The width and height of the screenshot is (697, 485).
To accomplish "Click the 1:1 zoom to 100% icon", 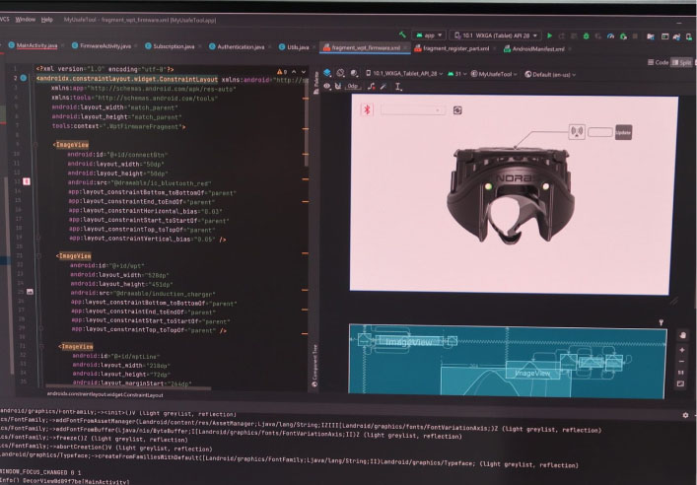I will (681, 373).
